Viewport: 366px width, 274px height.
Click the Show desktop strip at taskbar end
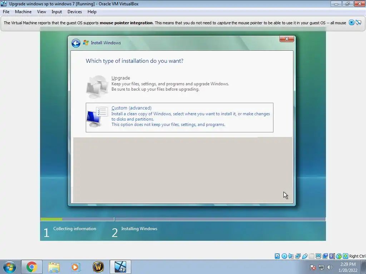point(363,267)
